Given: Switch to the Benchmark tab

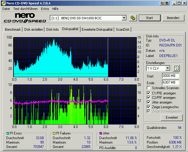Looking at the screenshot, I should 13,29.
